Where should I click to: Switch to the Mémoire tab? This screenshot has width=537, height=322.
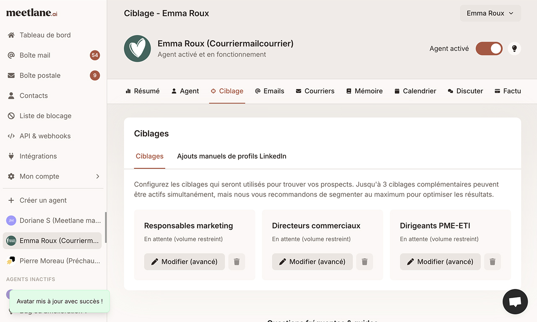pos(365,91)
